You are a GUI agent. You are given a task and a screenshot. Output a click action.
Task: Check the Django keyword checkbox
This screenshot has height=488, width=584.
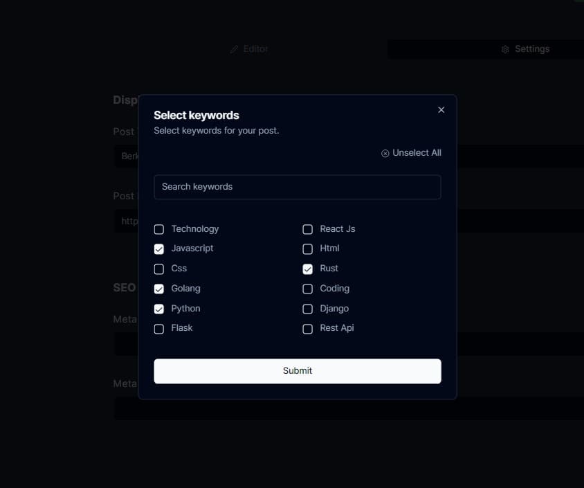308,309
